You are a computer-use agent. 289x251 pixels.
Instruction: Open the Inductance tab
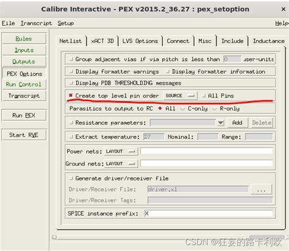(268, 41)
